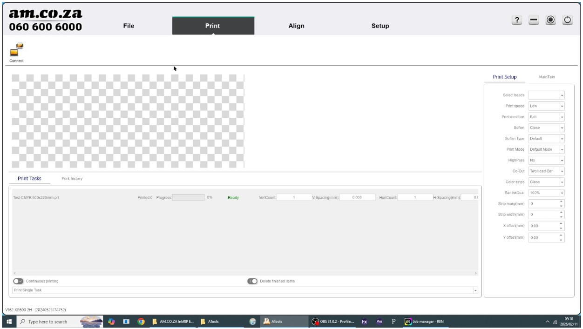Switch to the Align tab
Image resolution: width=583 pixels, height=329 pixels.
296,26
